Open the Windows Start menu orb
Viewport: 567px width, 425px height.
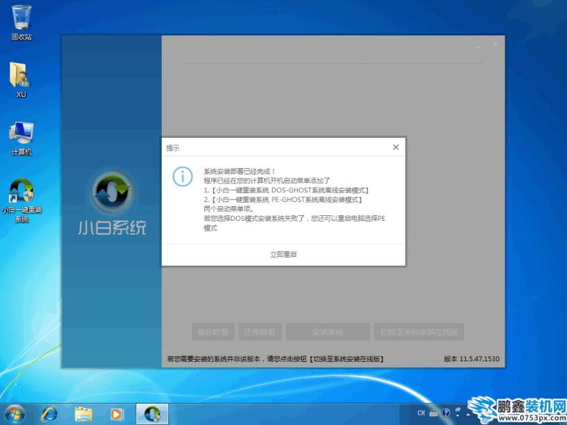[x=15, y=414]
